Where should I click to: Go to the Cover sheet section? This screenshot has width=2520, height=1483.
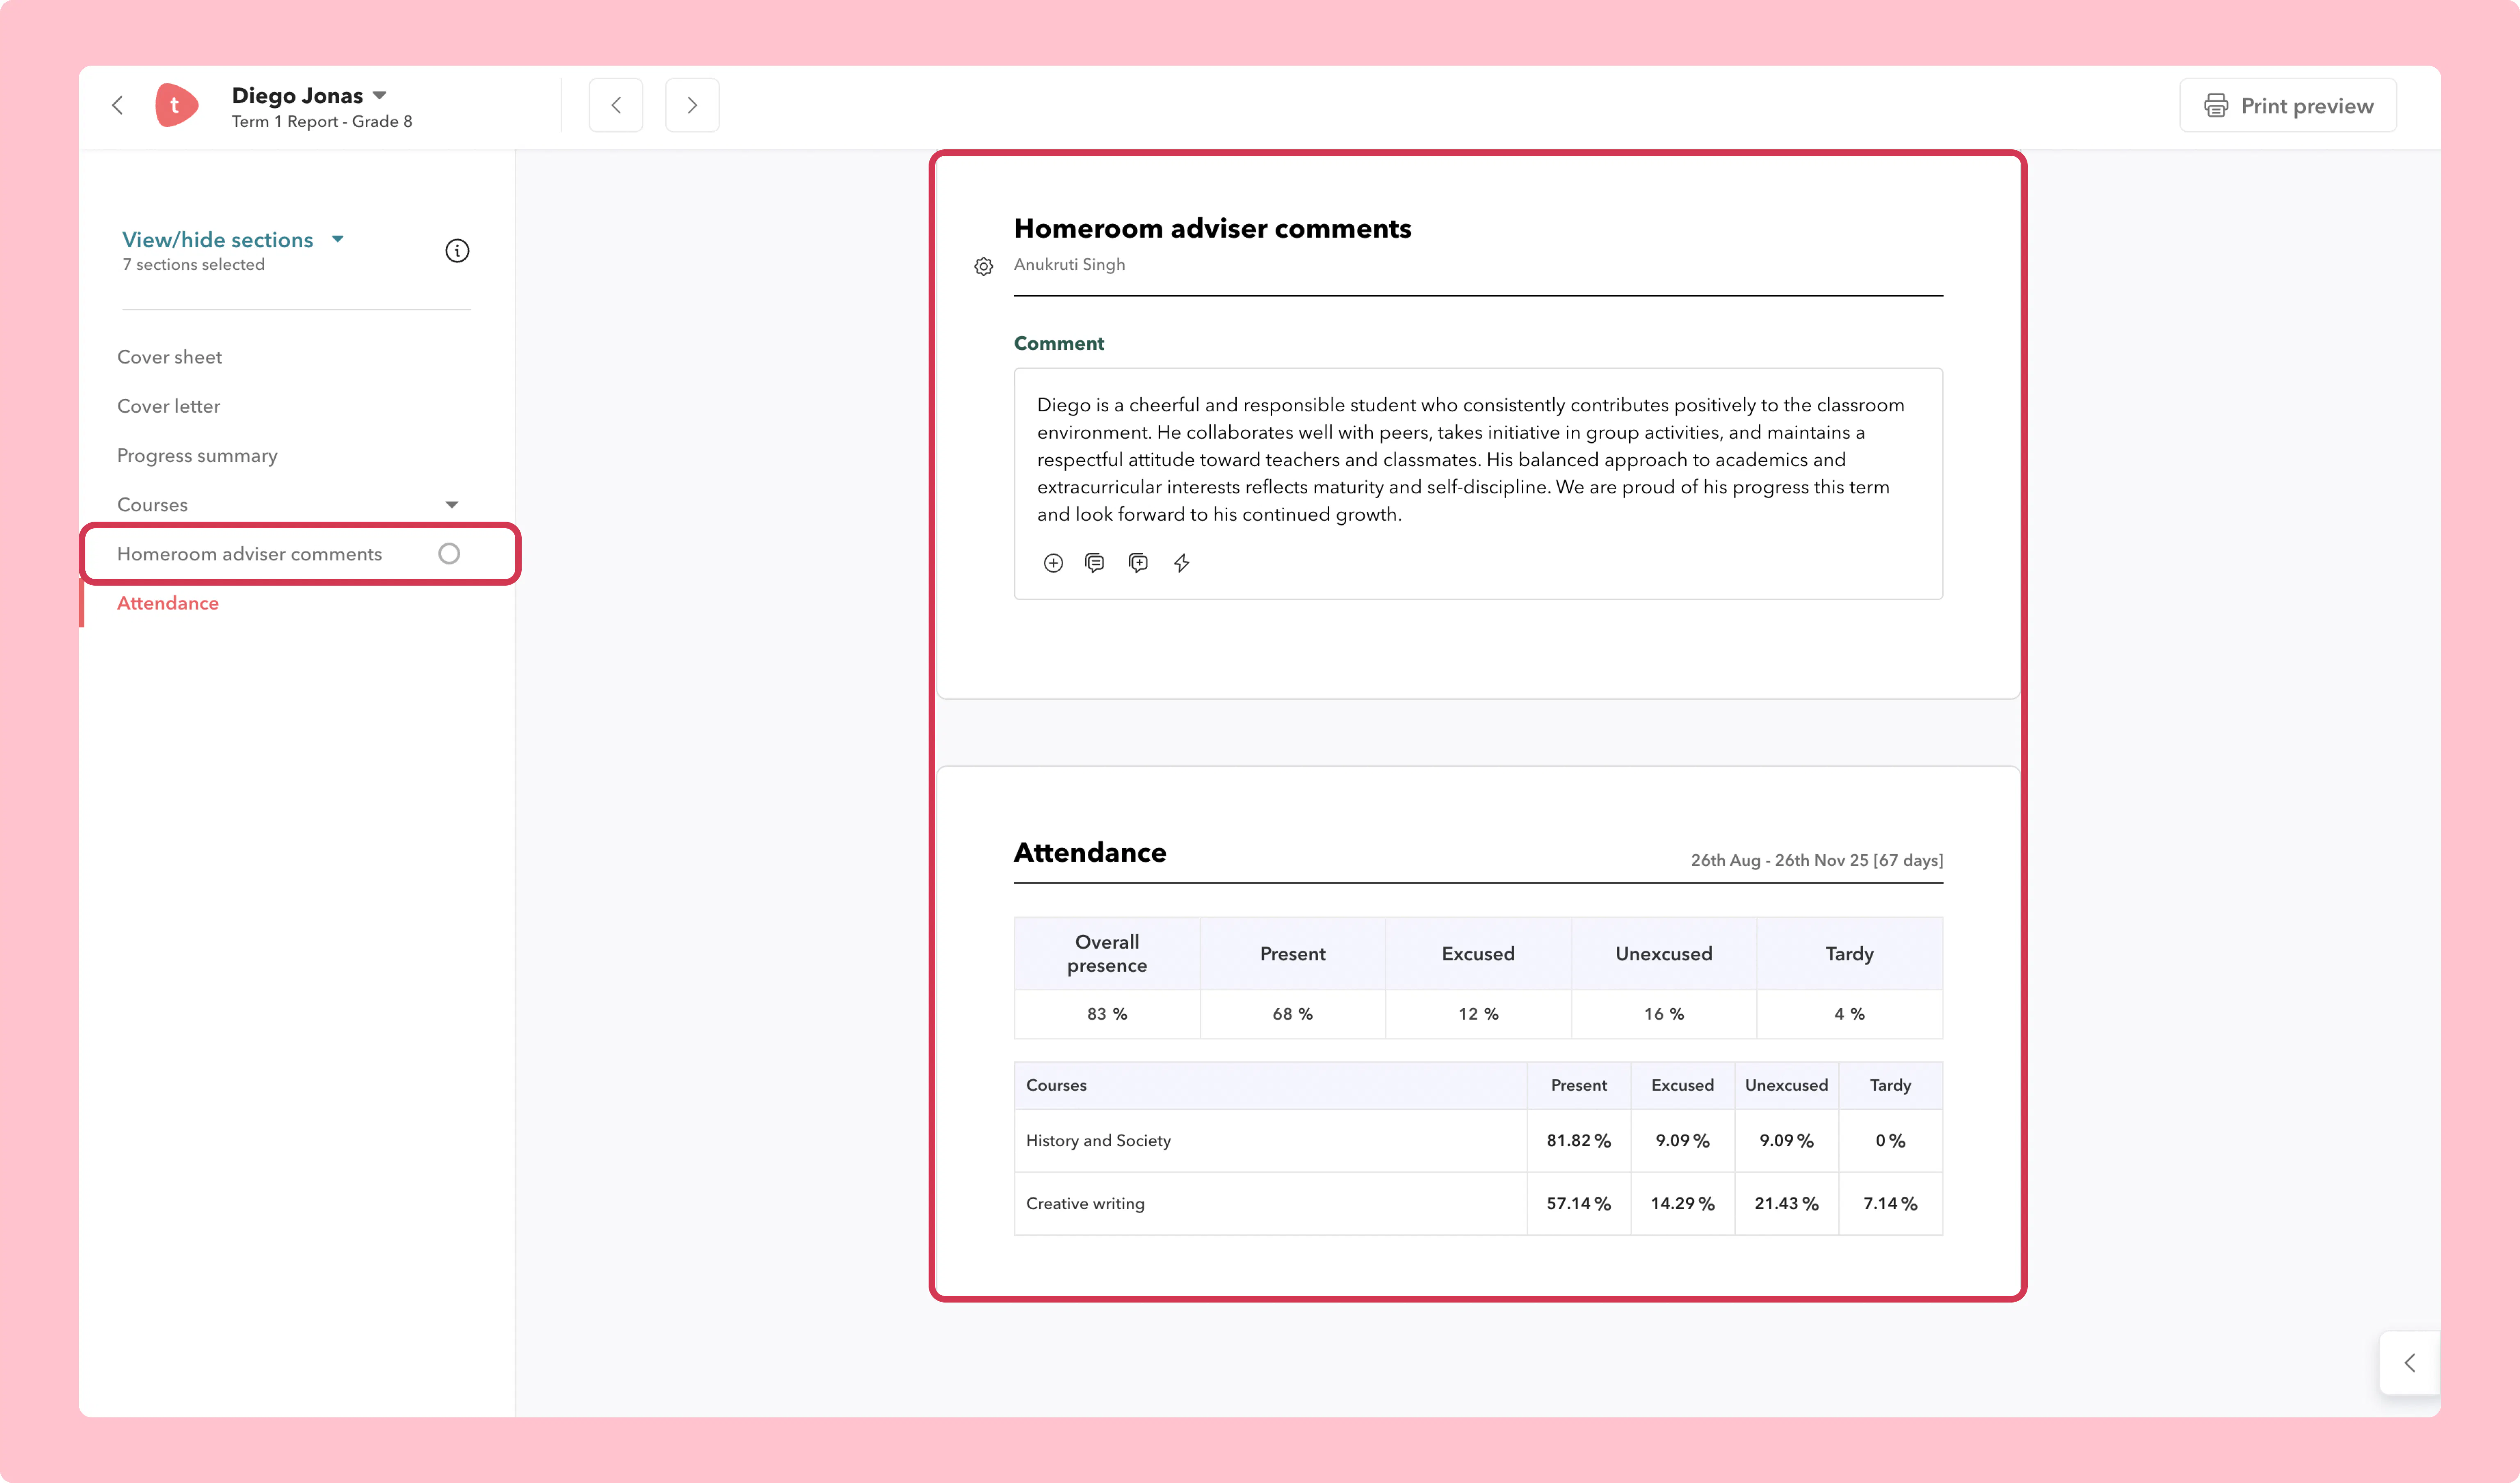[169, 357]
